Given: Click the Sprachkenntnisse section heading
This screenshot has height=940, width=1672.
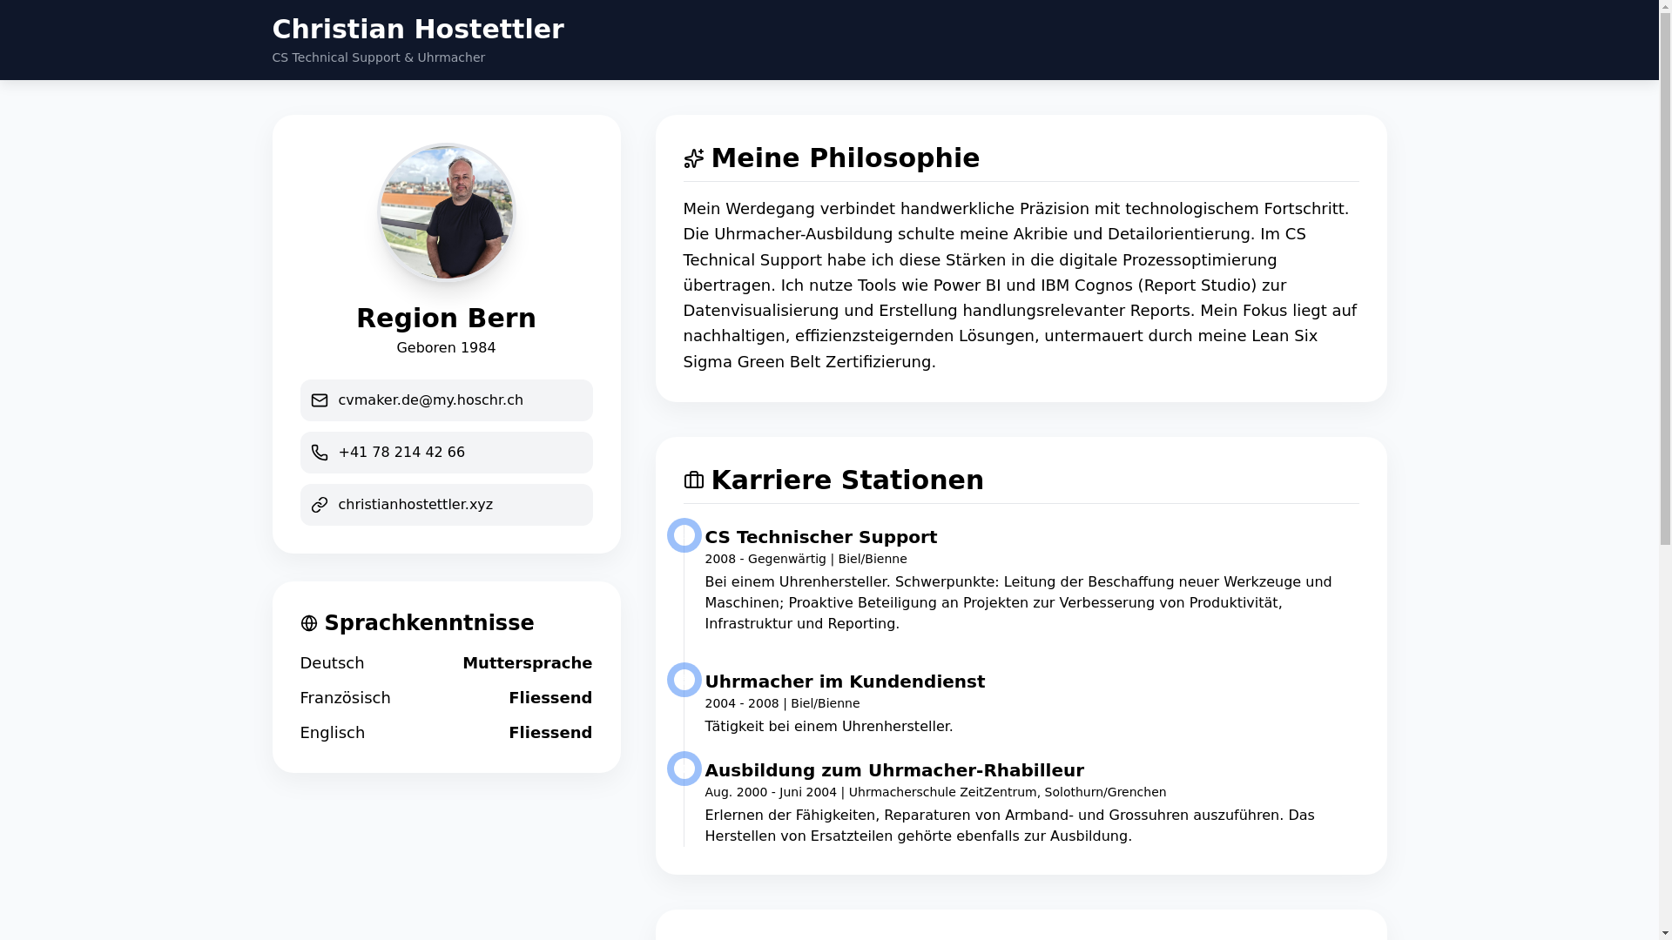Looking at the screenshot, I should click(x=428, y=623).
